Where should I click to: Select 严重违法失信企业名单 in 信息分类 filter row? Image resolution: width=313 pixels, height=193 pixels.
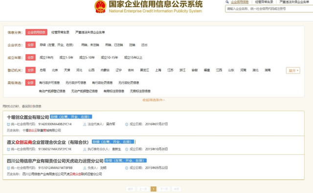click(90, 32)
